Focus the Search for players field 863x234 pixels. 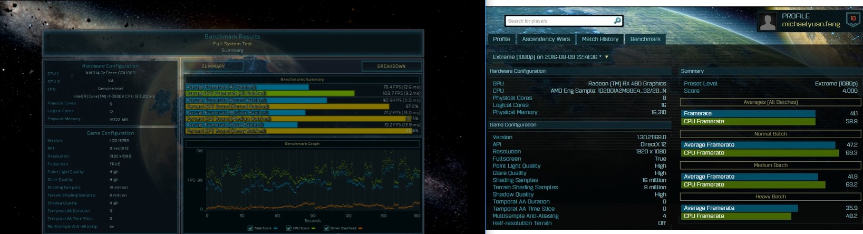[x=559, y=21]
